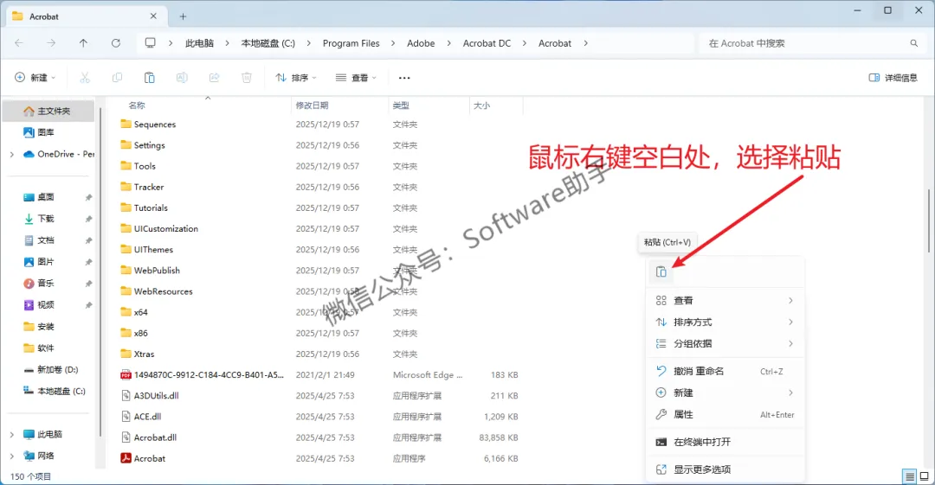Screen dimensions: 935x485
Task: Choose 撤消 重命名 in context menu
Action: [x=725, y=371]
